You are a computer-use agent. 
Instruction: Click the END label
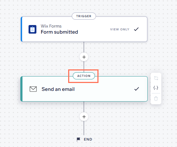[x=88, y=139]
